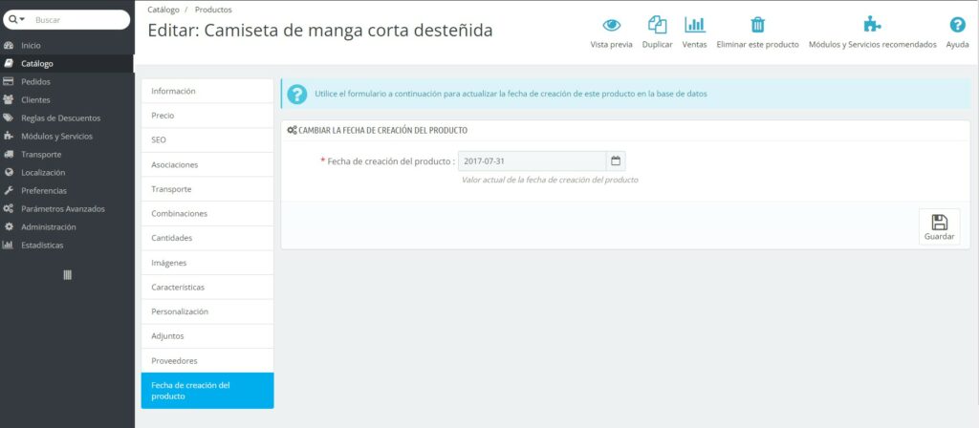Go to Pedidos in sidebar
Viewport: 979px width, 428px height.
coord(35,81)
